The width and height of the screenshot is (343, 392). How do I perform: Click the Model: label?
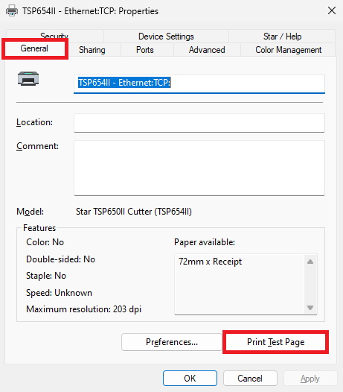[30, 212]
